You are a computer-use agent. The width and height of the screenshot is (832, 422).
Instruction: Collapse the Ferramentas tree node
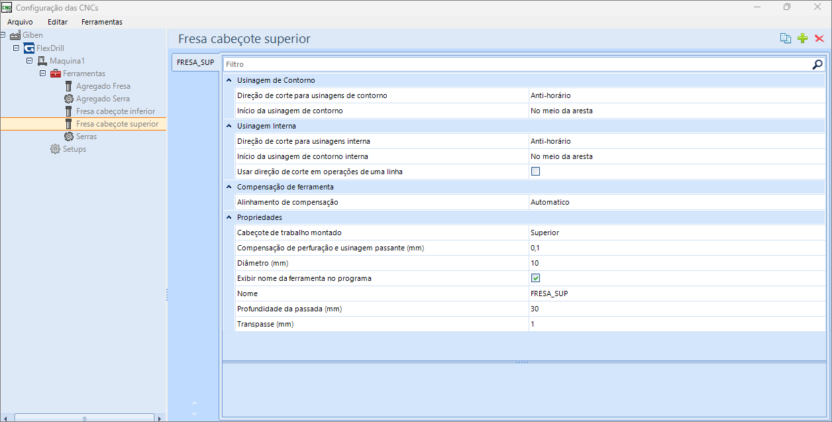[43, 74]
